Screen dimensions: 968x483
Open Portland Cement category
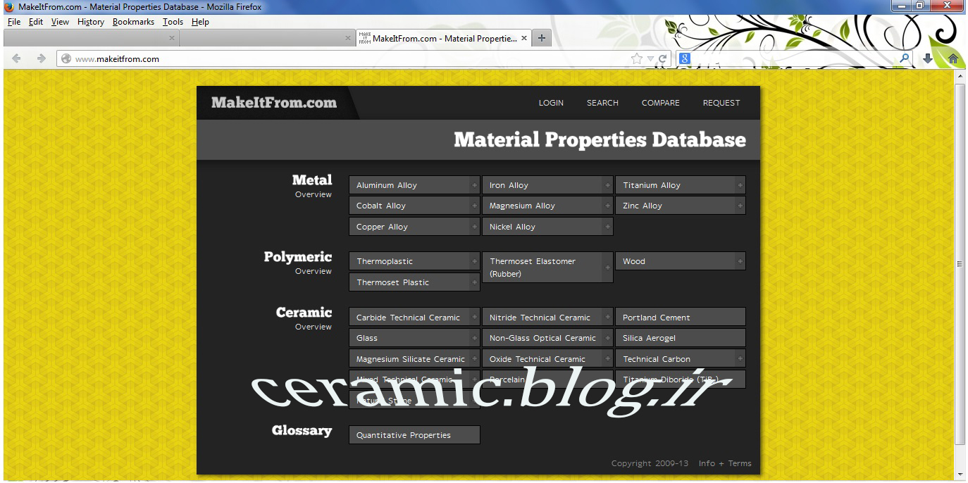click(x=681, y=318)
